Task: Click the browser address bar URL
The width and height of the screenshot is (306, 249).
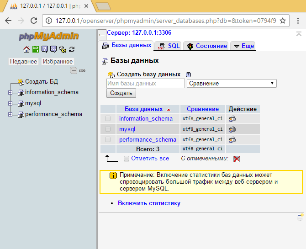Action: point(166,21)
